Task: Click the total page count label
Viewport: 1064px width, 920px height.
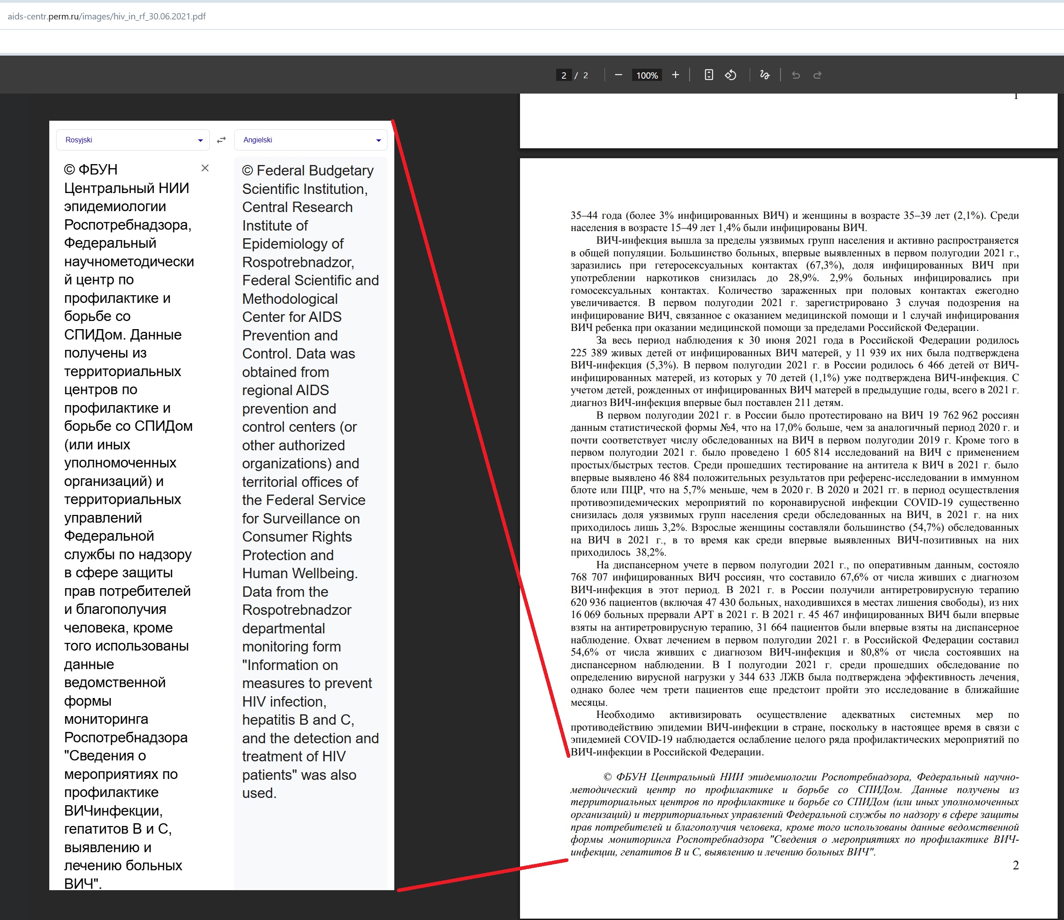Action: pos(586,75)
